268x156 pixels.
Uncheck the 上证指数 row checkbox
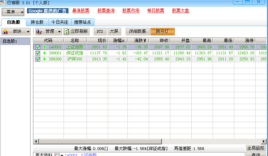tap(38, 47)
